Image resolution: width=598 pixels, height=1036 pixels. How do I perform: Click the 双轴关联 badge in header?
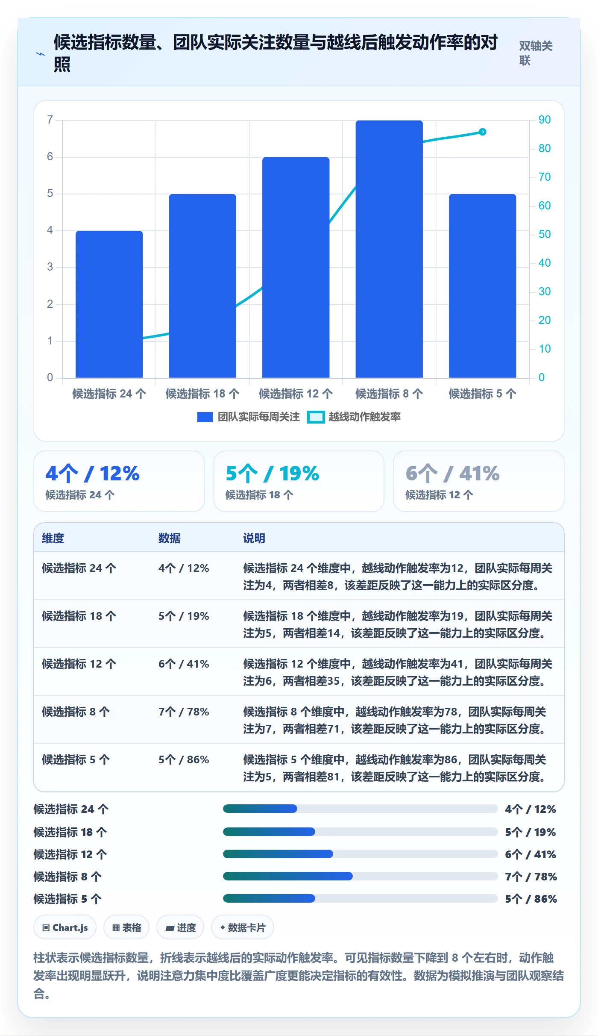536,53
